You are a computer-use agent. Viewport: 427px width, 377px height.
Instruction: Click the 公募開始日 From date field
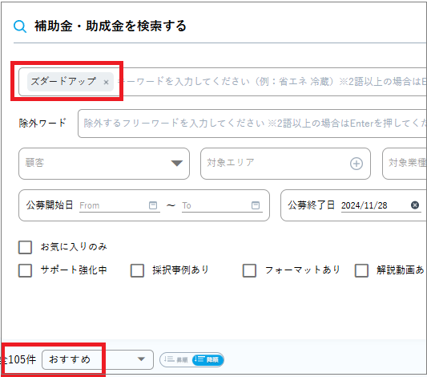click(x=119, y=205)
